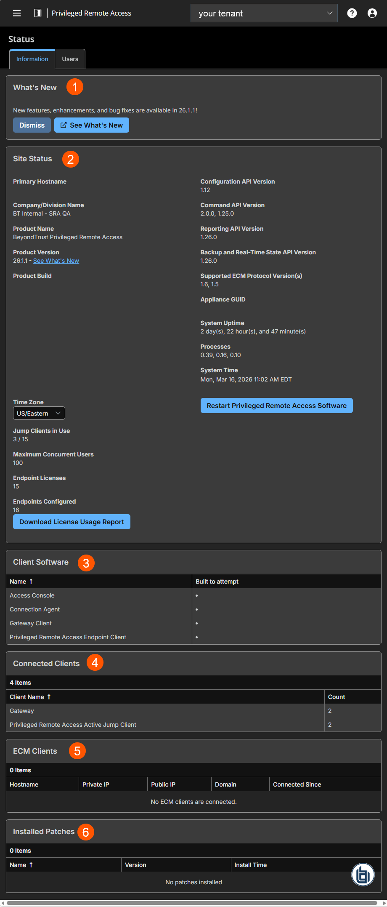Select Privileged Remote Access Active Jump Client row
This screenshot has height=907, width=387.
click(193, 725)
